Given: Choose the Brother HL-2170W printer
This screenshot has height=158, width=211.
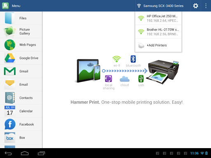Looking at the screenshot, I should click(158, 32).
